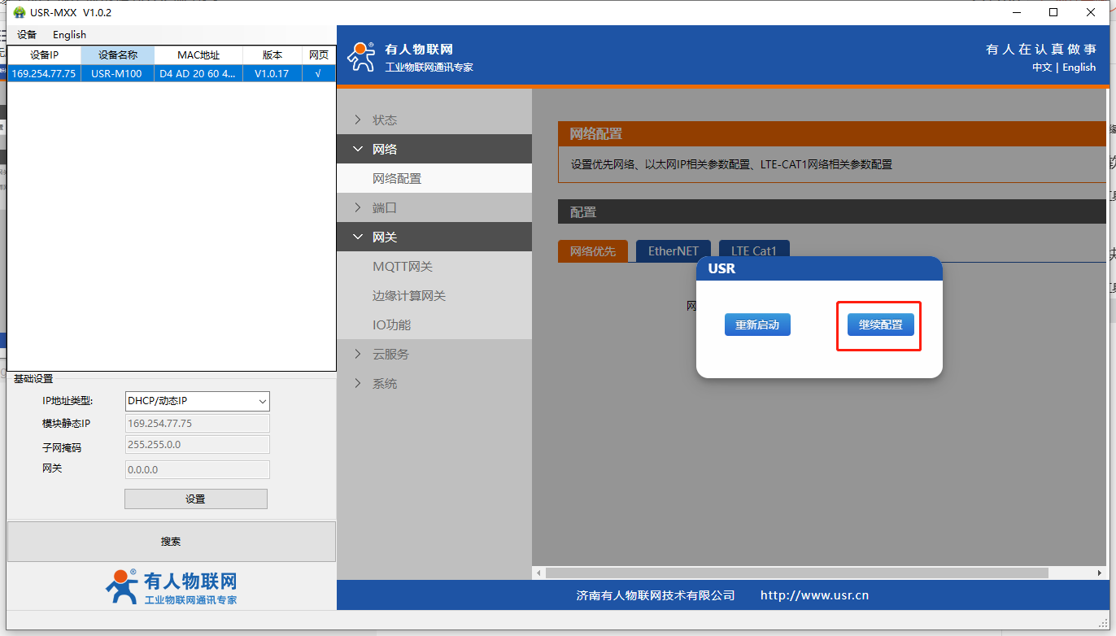Click the MAC地址 column header
Image resolution: width=1116 pixels, height=636 pixels.
point(198,55)
